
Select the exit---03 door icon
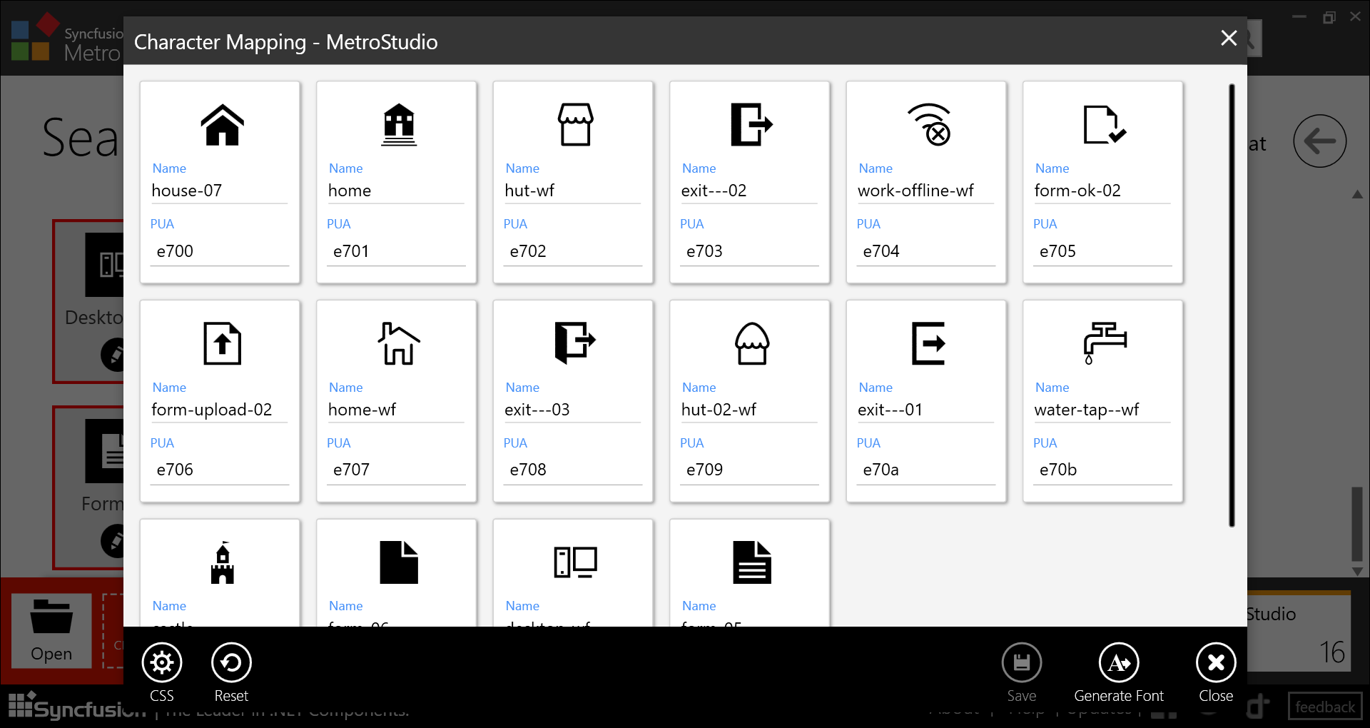[574, 343]
